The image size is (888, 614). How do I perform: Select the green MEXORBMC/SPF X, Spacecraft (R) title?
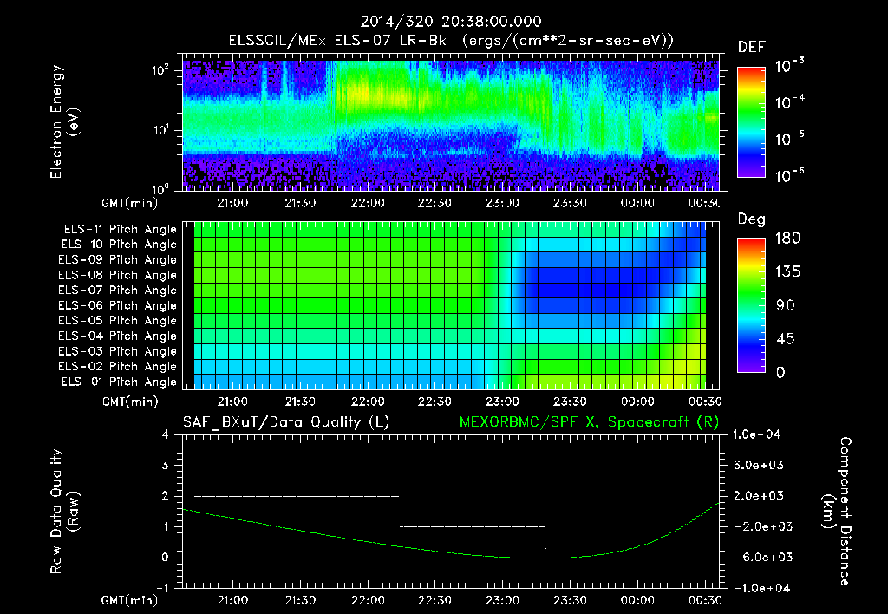click(589, 422)
